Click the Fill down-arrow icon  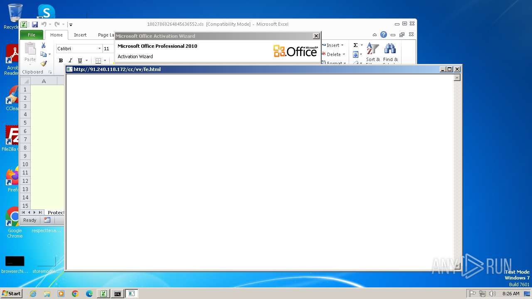coord(355,54)
